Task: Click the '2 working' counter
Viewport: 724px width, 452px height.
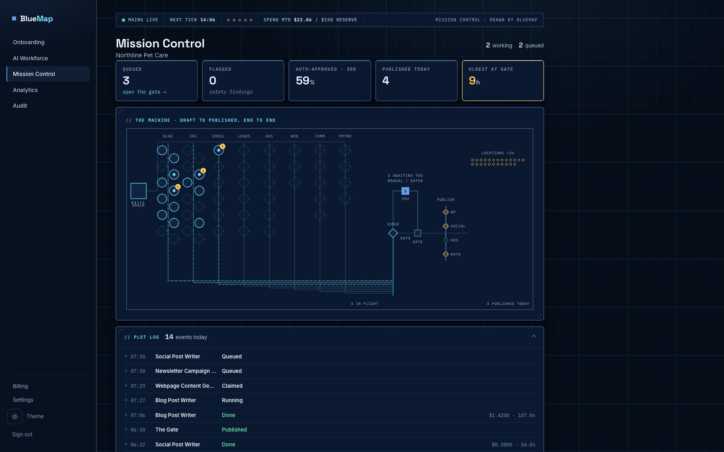Action: point(499,45)
